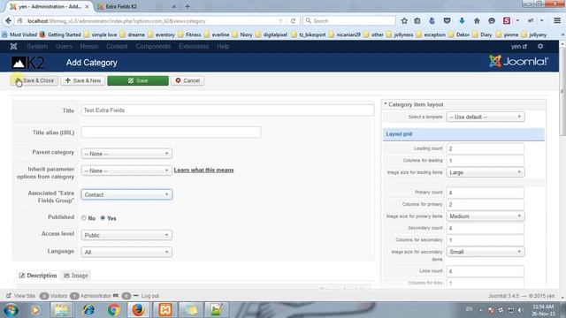Click the volume icon in system tray
This screenshot has height=318, width=566.
pos(520,310)
